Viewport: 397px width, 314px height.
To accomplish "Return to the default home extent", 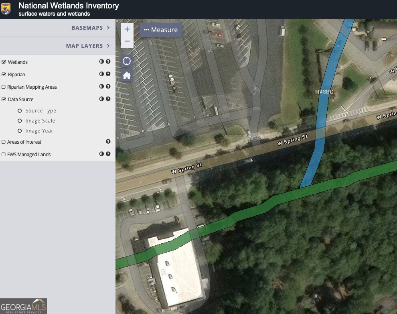I will pos(127,75).
